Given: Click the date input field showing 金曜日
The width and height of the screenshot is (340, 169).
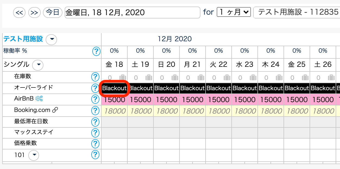Looking at the screenshot, I should (132, 12).
